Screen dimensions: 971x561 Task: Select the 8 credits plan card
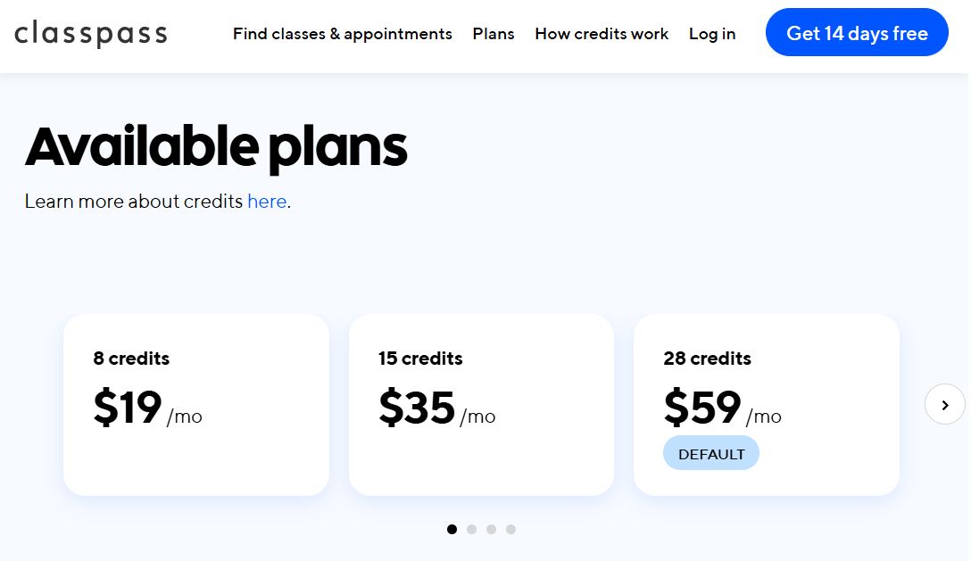195,404
